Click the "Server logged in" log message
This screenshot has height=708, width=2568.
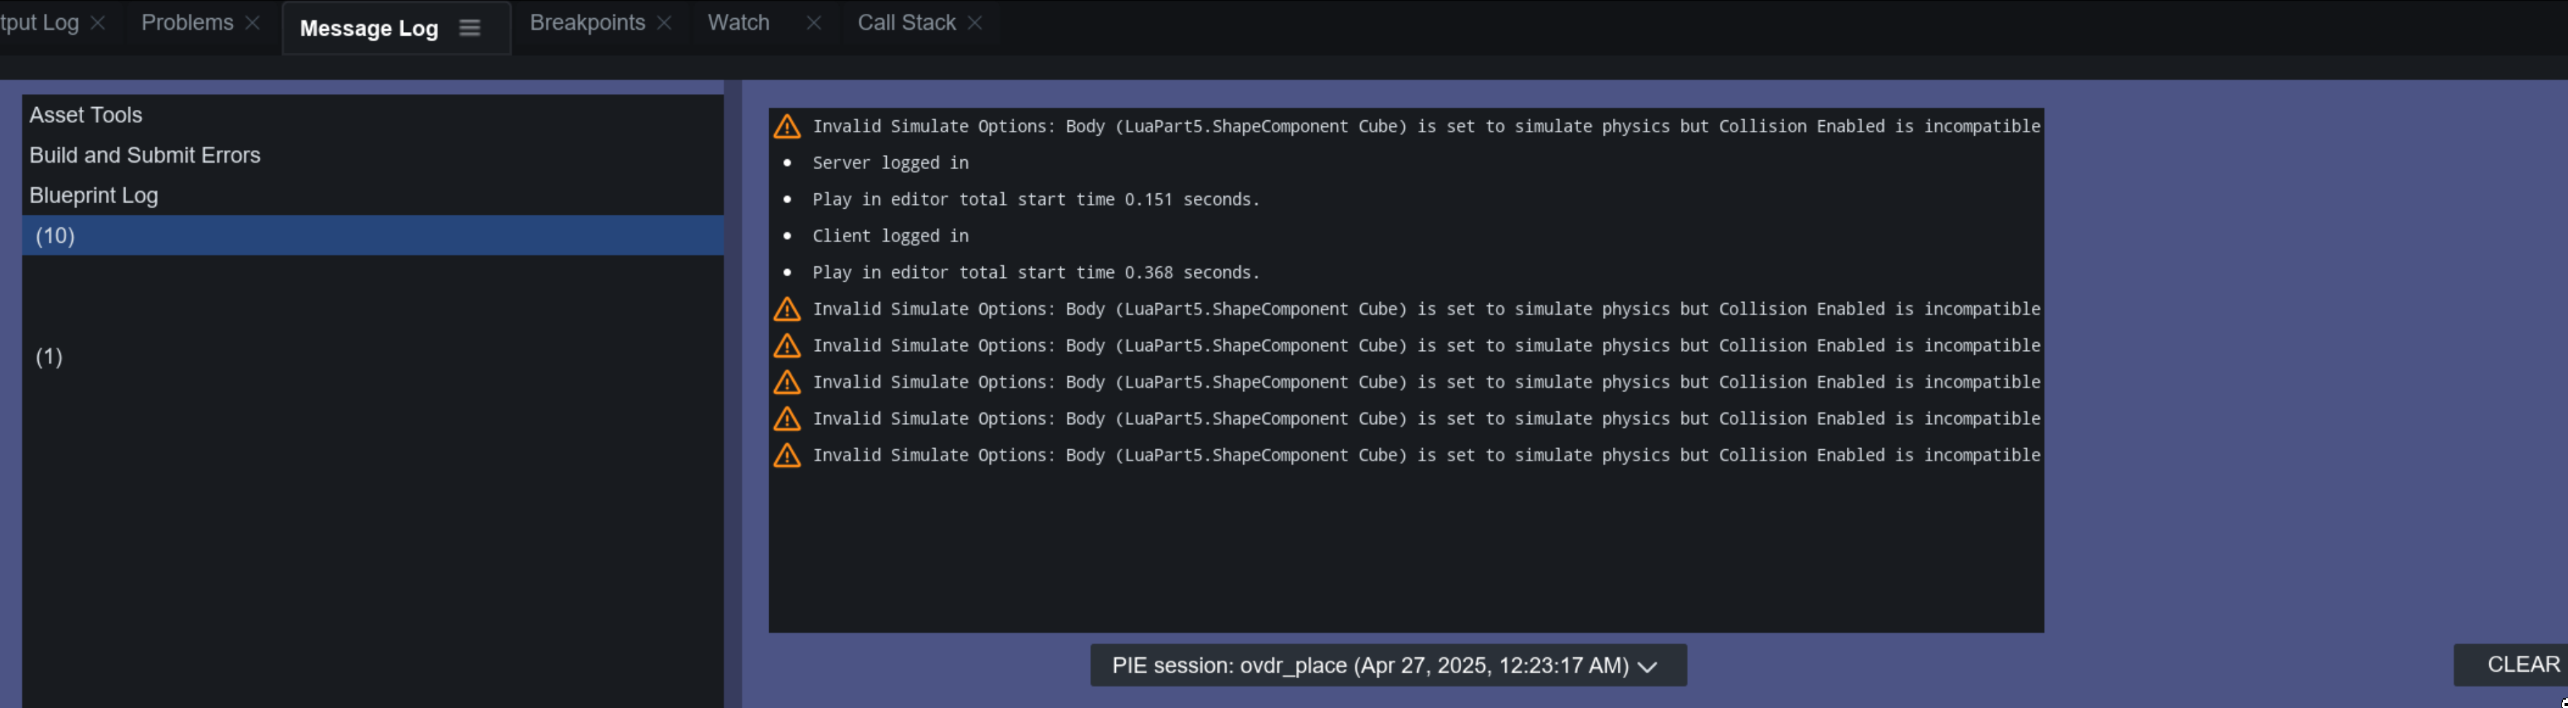click(889, 163)
